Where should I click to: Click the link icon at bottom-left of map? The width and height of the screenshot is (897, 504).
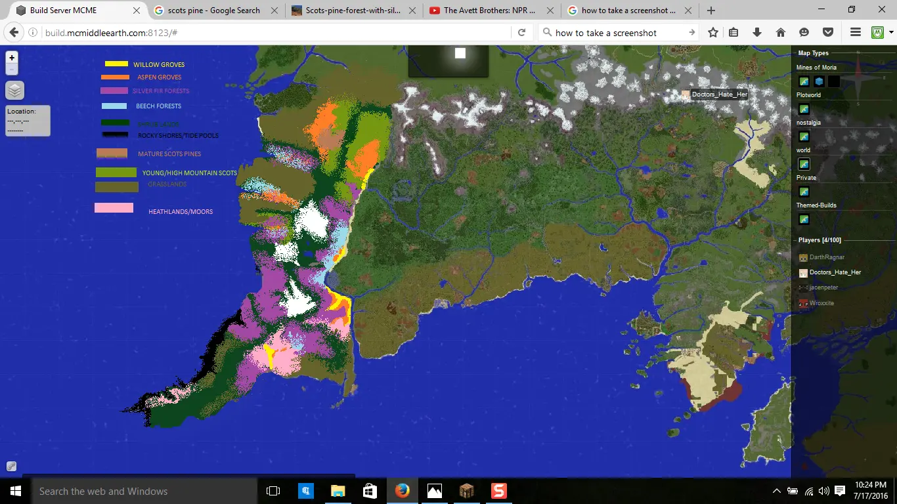click(11, 467)
